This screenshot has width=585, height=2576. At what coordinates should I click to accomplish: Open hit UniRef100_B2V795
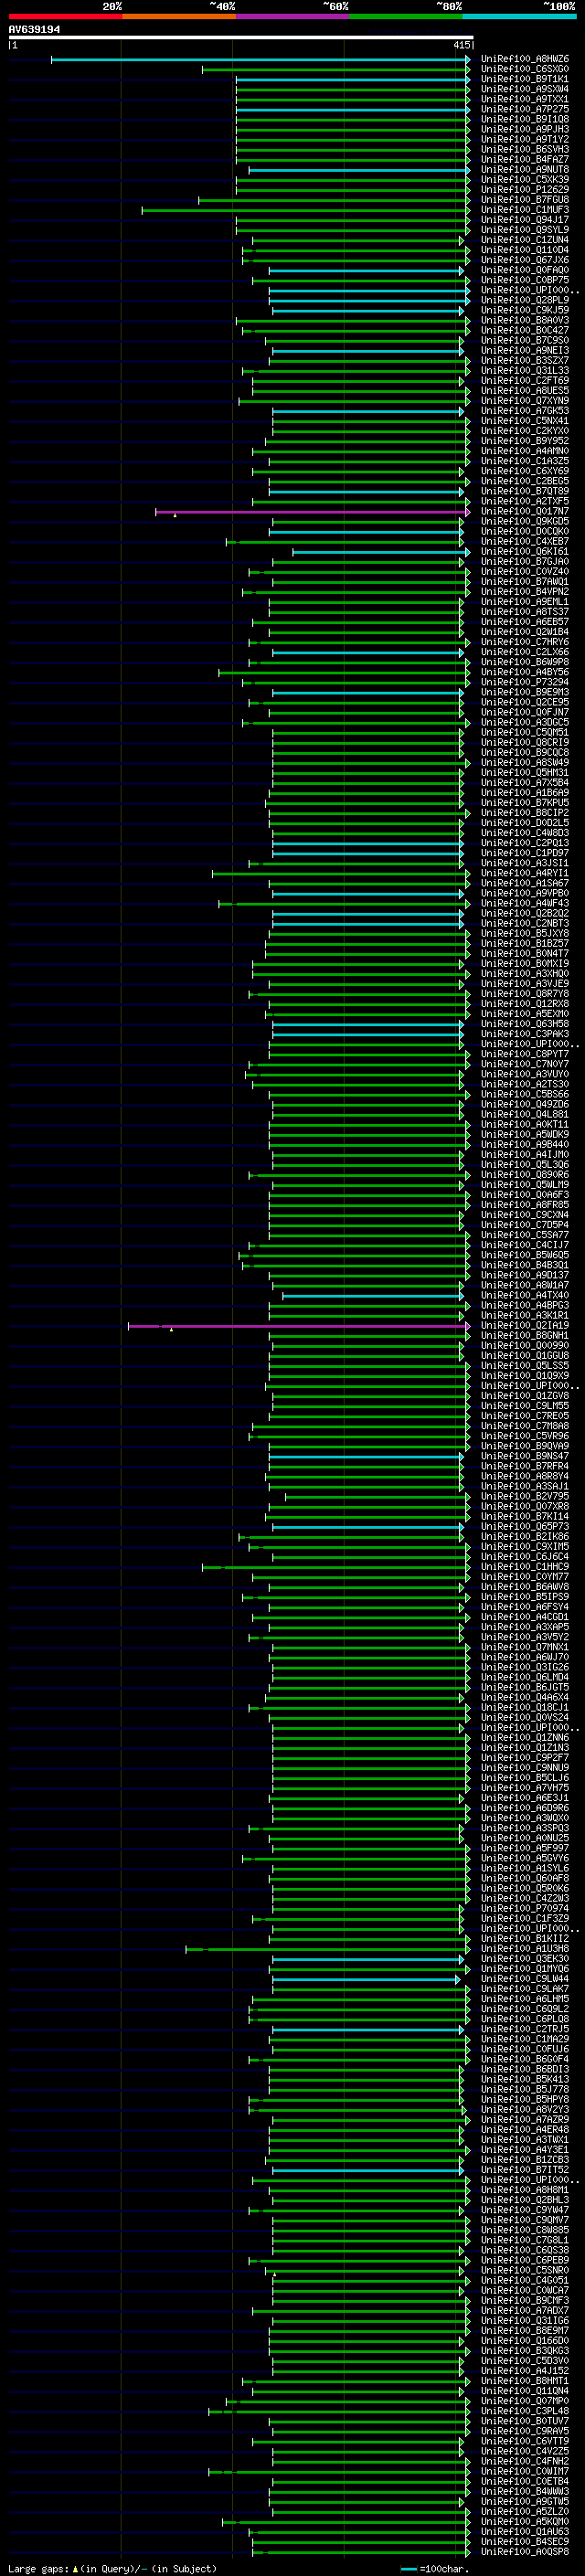pyautogui.click(x=525, y=1497)
